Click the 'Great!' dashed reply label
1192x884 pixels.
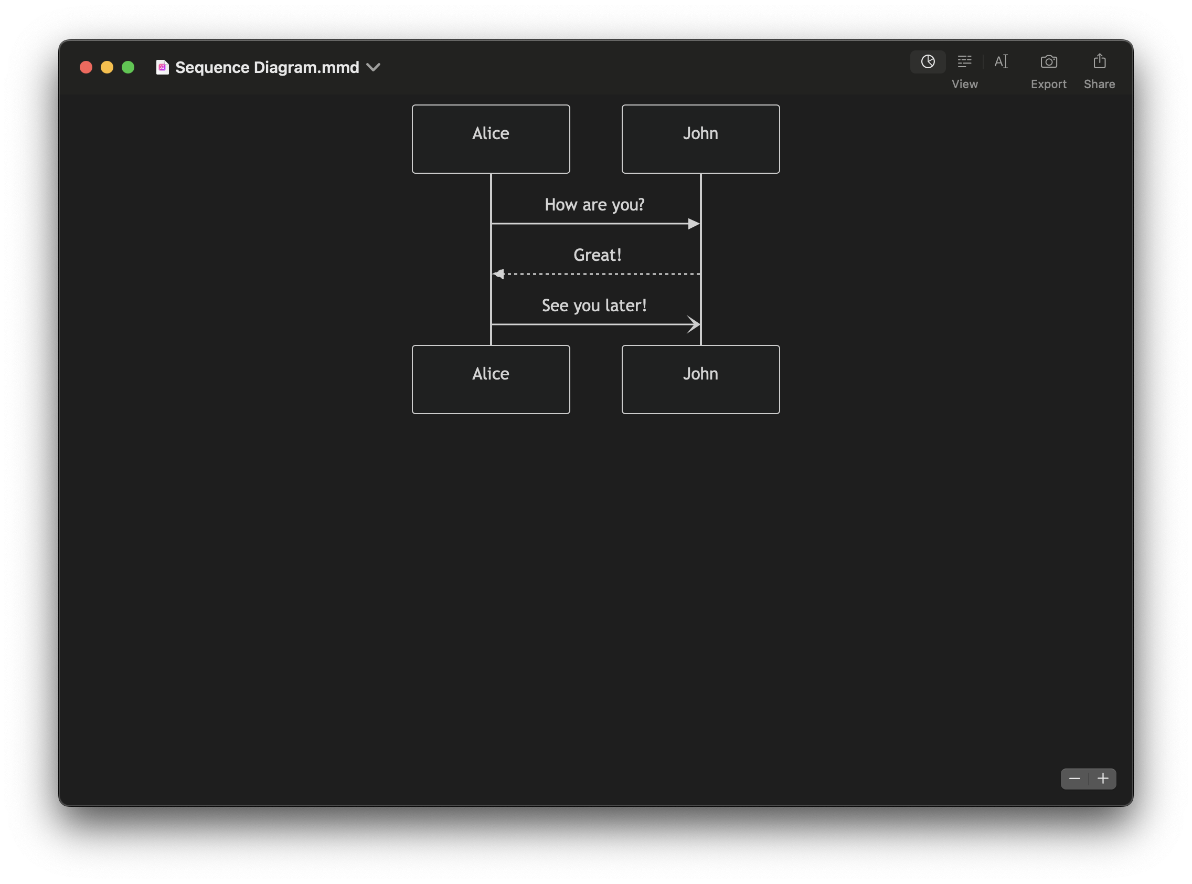597,255
